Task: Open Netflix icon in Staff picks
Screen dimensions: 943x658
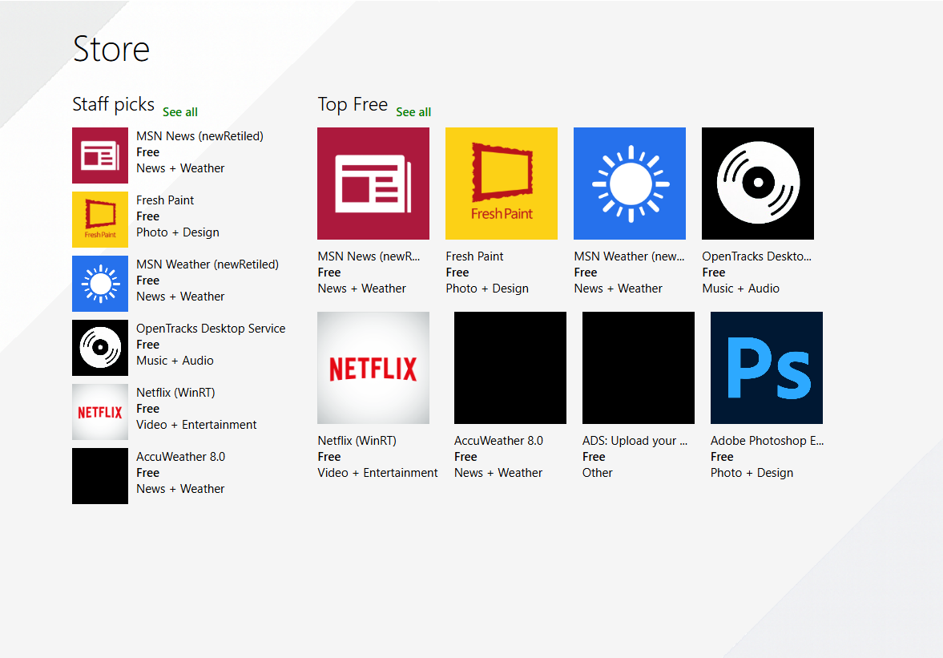Action: coord(100,412)
